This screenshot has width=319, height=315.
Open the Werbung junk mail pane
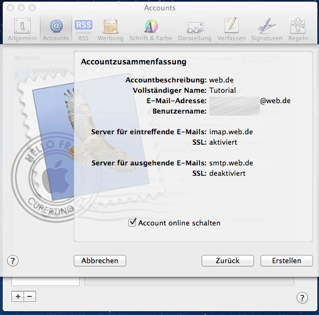tap(110, 29)
